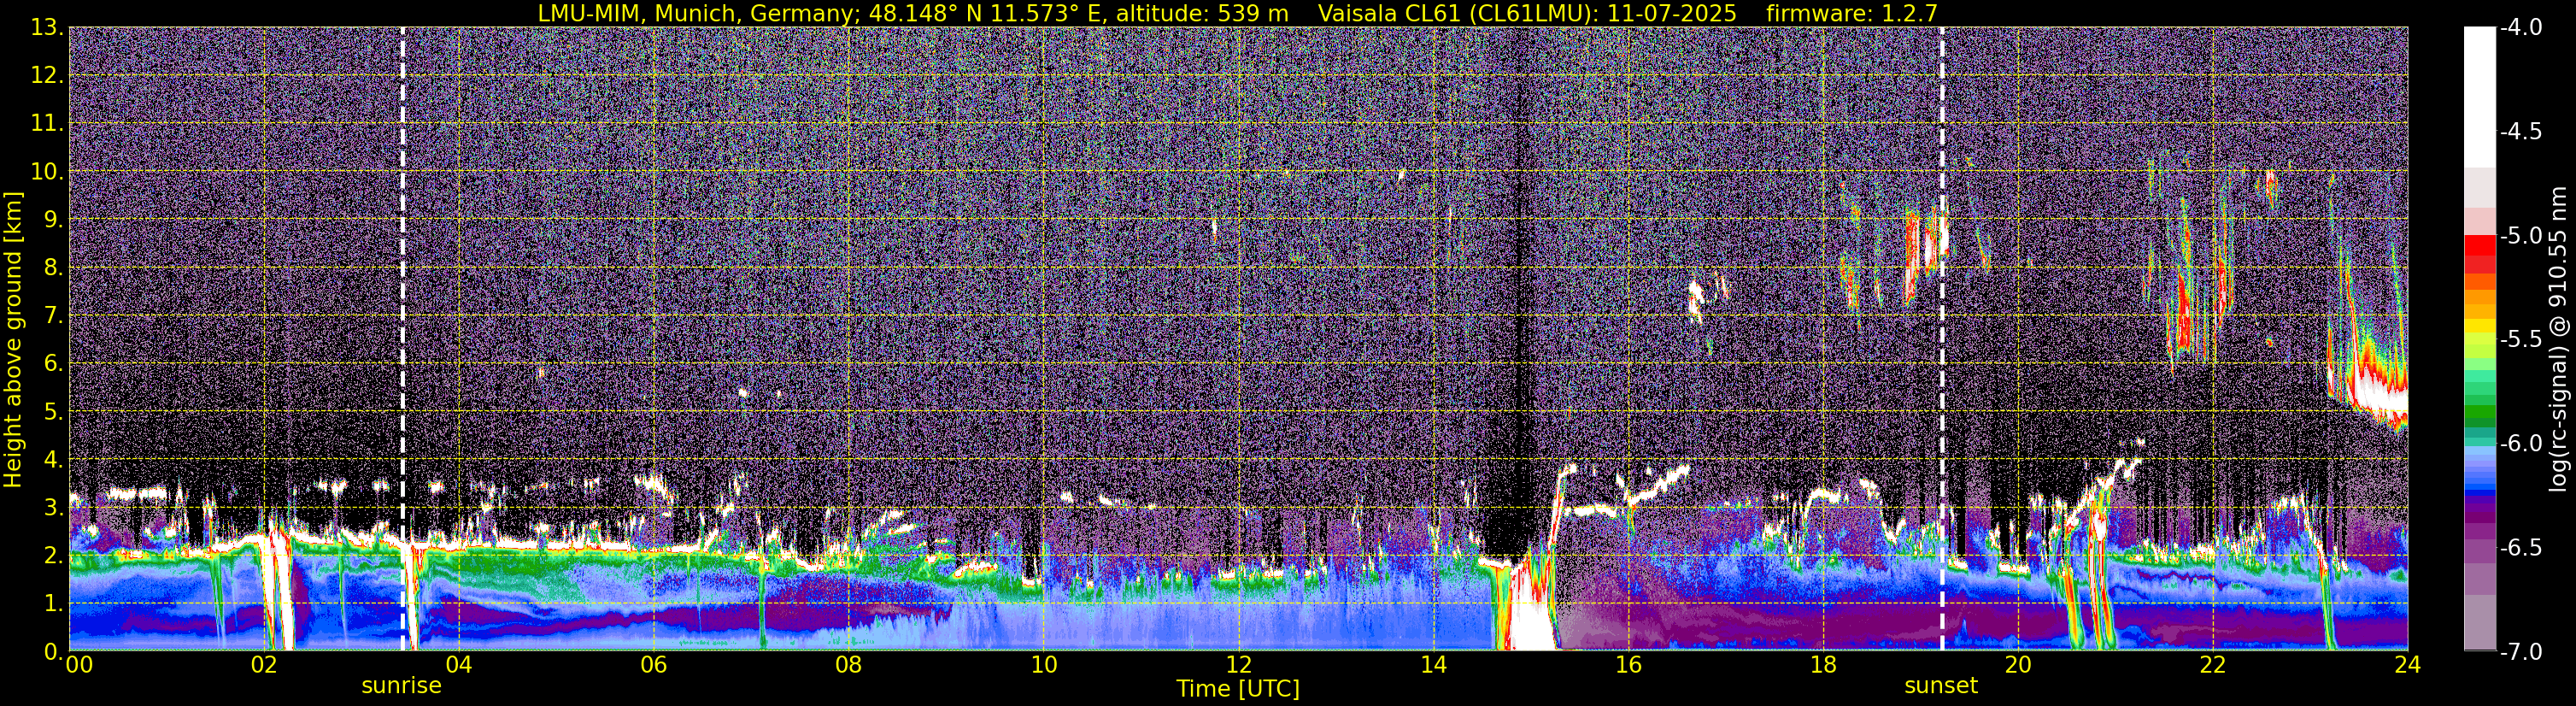The width and height of the screenshot is (2576, 706).
Task: Select the '18' hour tick label
Action: pos(1824,664)
